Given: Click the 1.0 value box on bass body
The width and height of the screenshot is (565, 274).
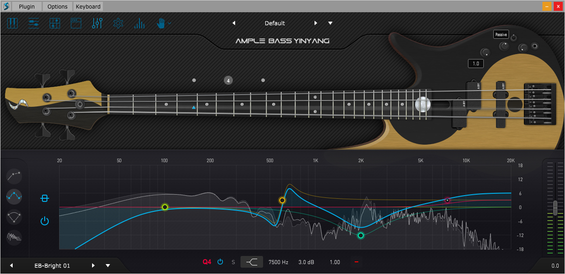Looking at the screenshot, I should pos(476,64).
